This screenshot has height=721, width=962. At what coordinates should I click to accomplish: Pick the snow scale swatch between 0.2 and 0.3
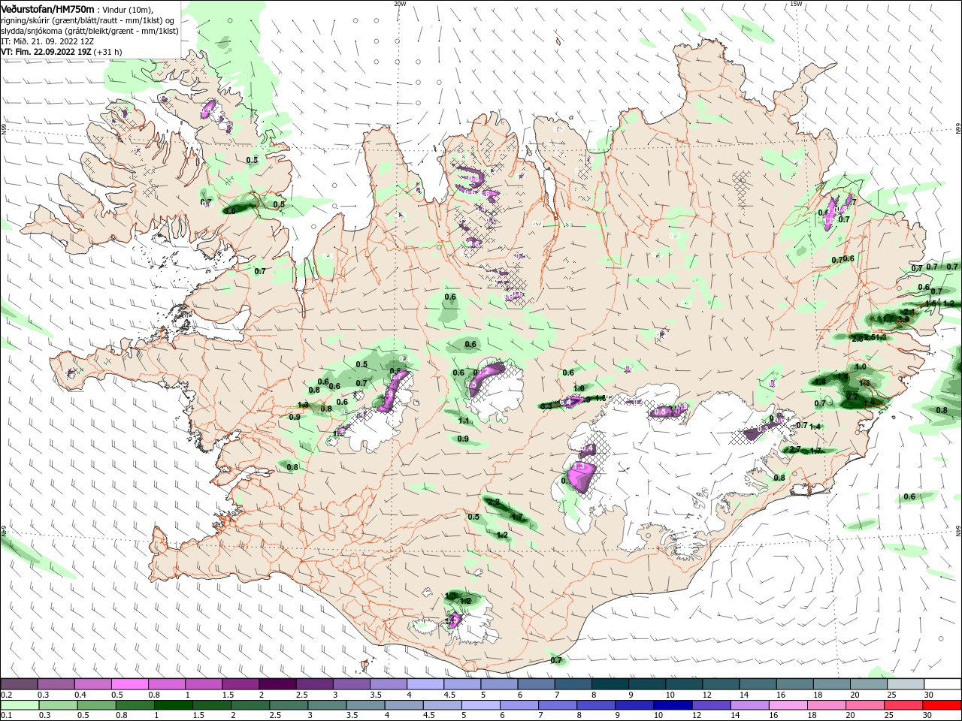pyautogui.click(x=19, y=684)
